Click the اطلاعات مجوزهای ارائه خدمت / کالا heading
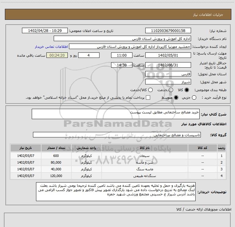 tap(204, 209)
